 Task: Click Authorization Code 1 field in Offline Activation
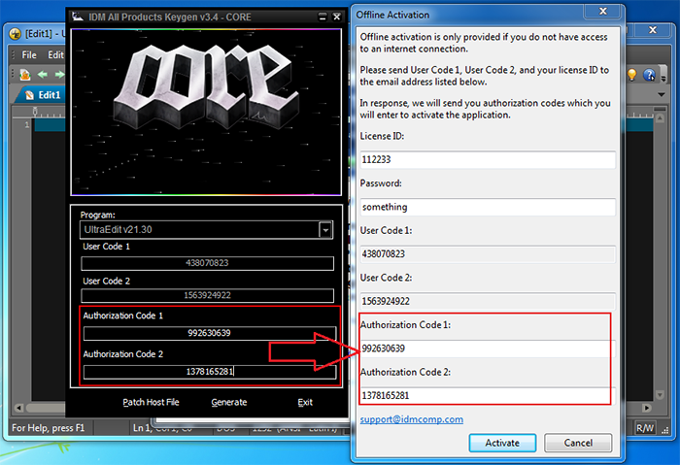tap(488, 349)
